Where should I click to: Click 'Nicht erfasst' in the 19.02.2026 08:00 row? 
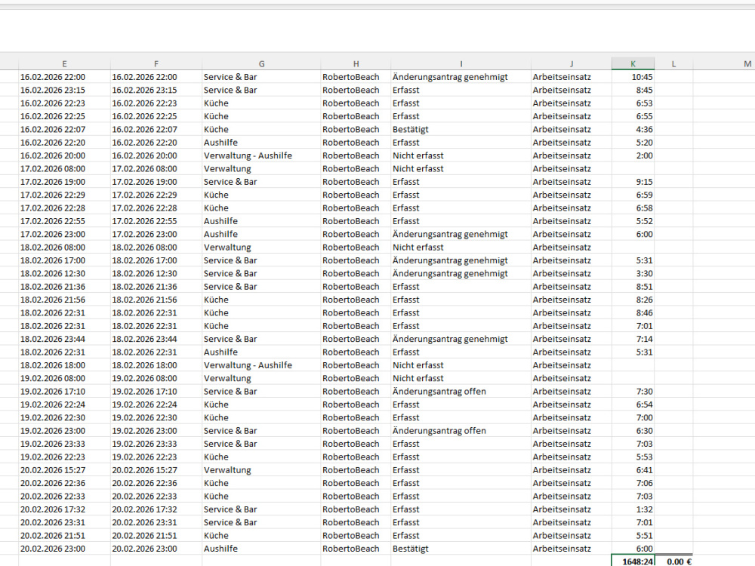click(418, 378)
